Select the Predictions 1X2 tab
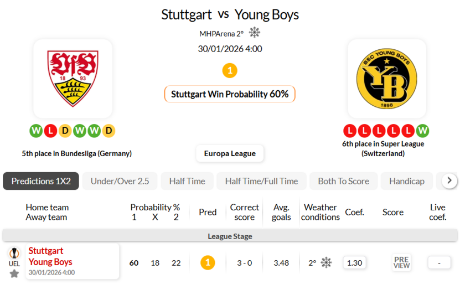Image resolution: width=465 pixels, height=284 pixels. [x=41, y=181]
